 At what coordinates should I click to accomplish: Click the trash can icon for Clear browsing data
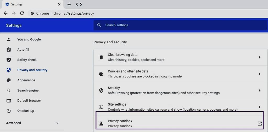tap(101, 57)
